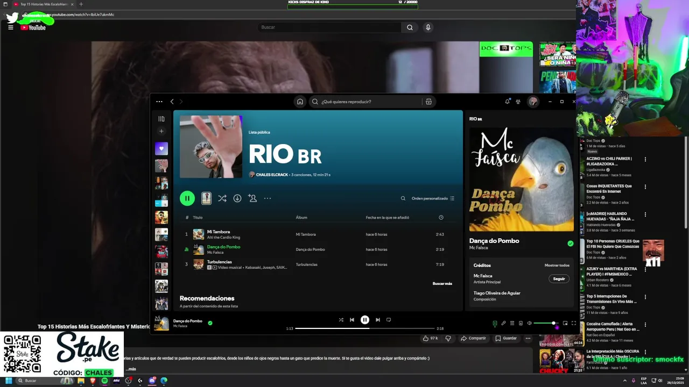Open the Spotify three-dot app menu

pyautogui.click(x=159, y=102)
